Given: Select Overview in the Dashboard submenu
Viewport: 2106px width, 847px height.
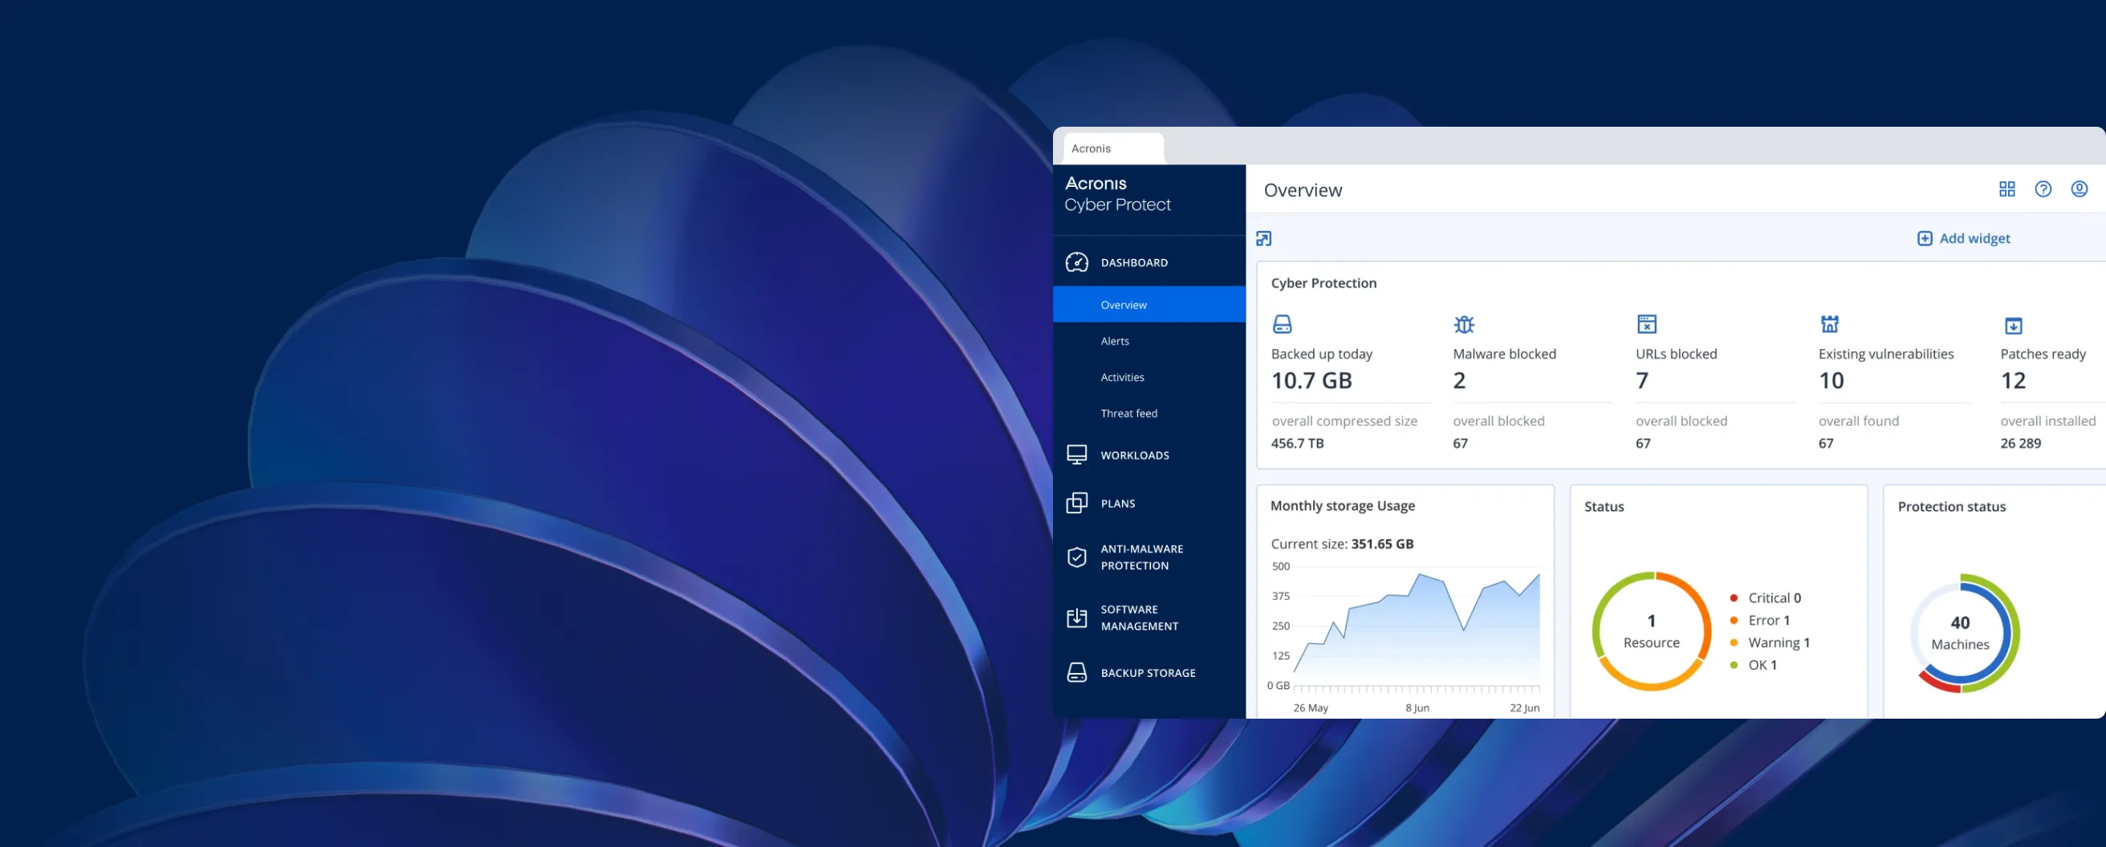Looking at the screenshot, I should click(1124, 305).
